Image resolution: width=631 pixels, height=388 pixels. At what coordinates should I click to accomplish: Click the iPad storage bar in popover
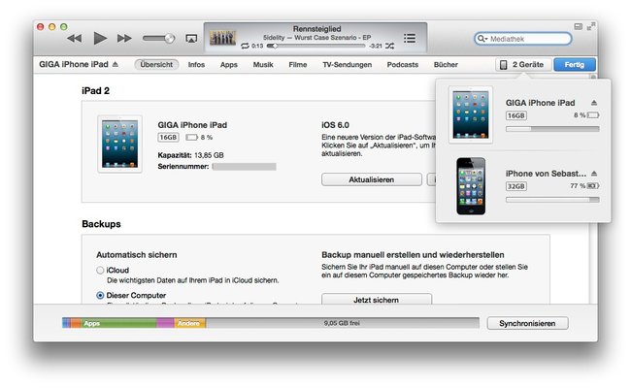pyautogui.click(x=552, y=129)
